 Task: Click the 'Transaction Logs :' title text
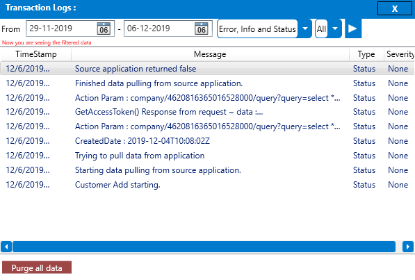41,8
